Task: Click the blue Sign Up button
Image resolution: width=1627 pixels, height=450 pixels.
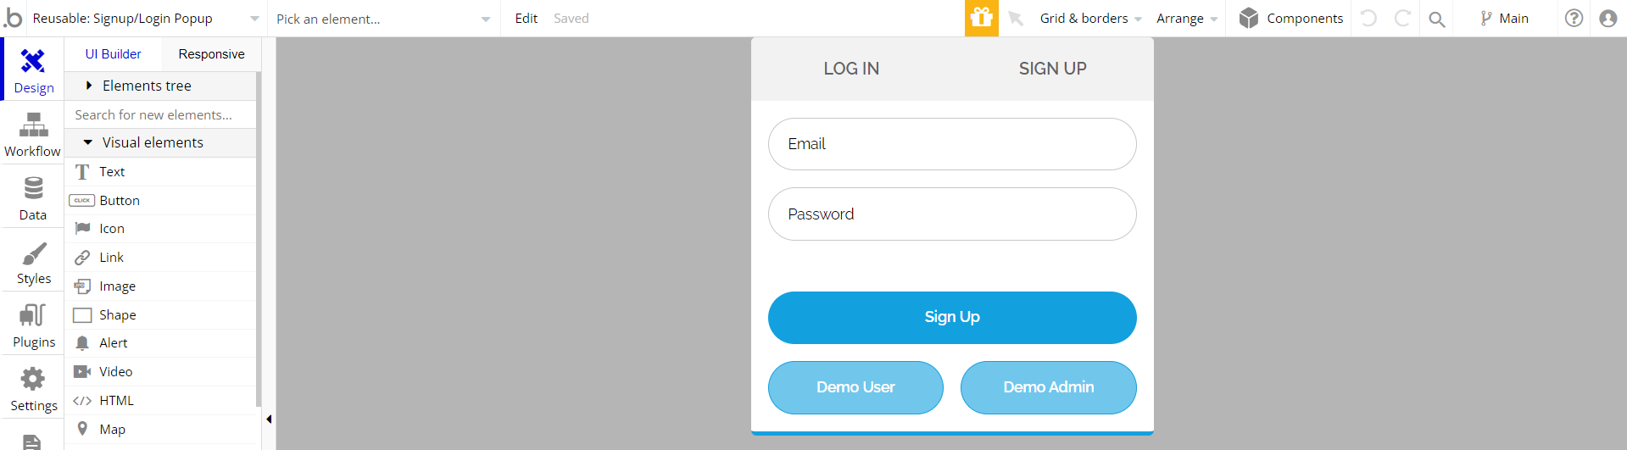Action: point(952,318)
